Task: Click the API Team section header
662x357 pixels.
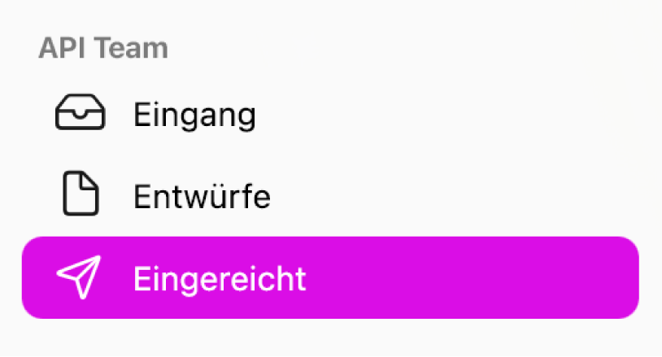Action: (103, 48)
